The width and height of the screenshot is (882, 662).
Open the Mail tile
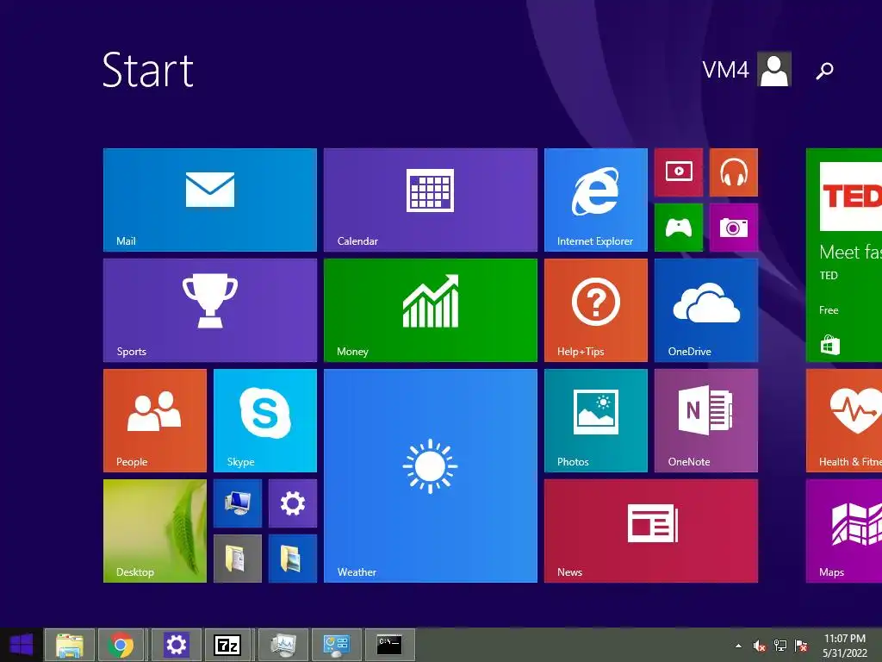click(210, 200)
